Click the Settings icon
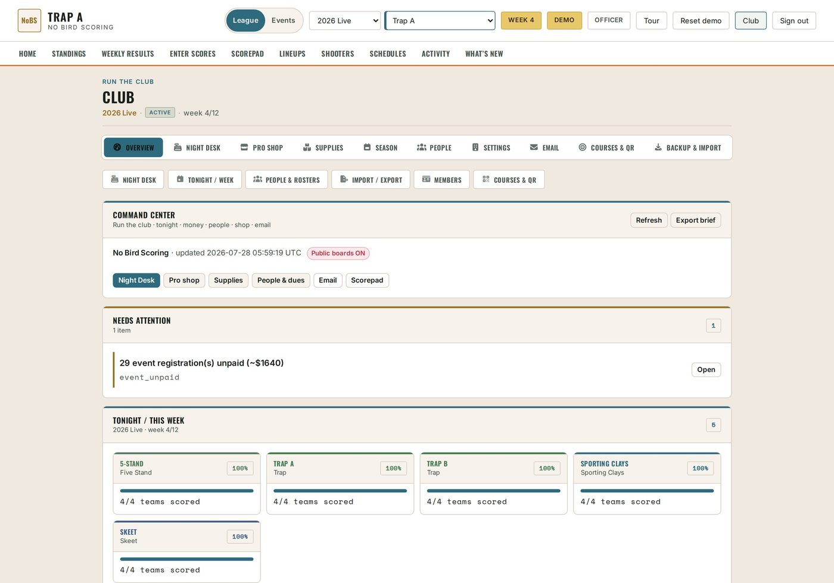Viewport: 834px width, 583px height. (475, 147)
